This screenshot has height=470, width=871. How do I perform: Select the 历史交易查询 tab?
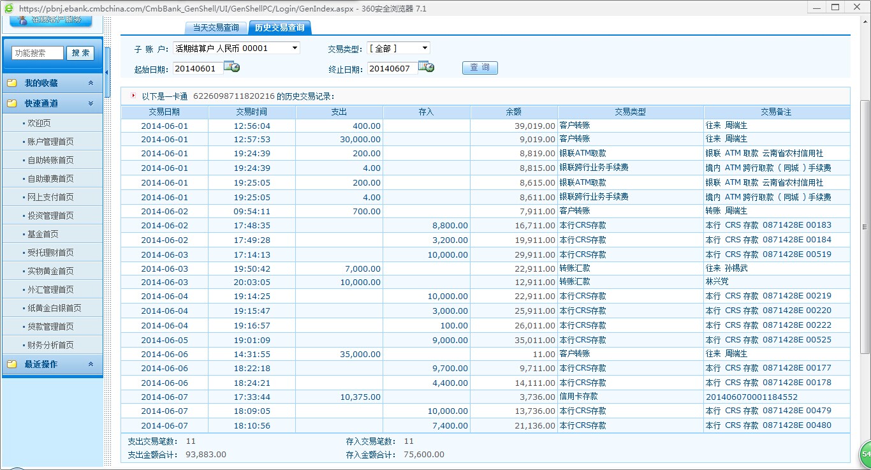coord(279,27)
